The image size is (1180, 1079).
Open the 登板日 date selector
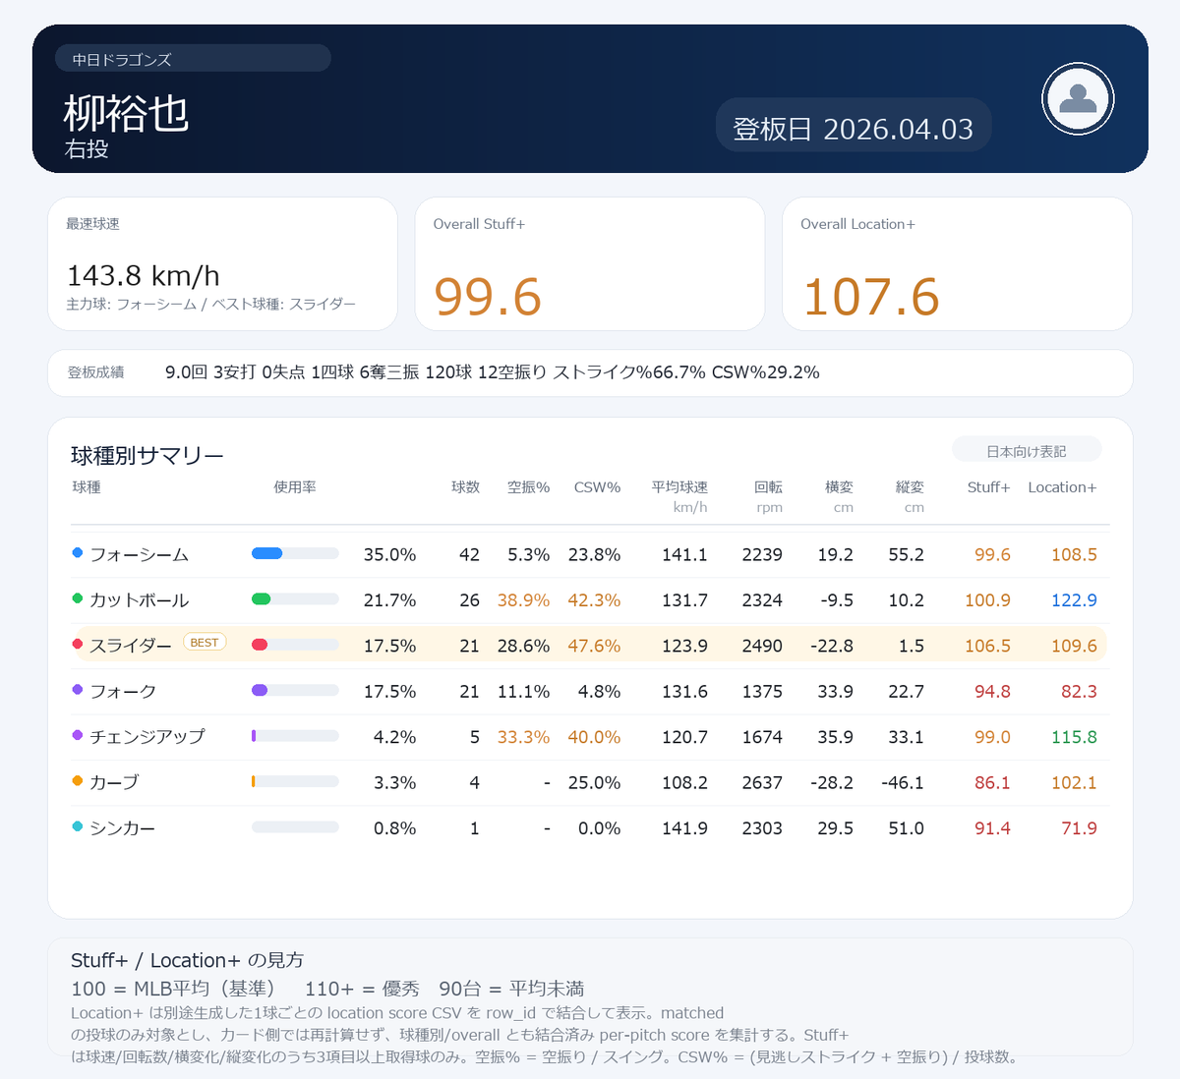(853, 125)
